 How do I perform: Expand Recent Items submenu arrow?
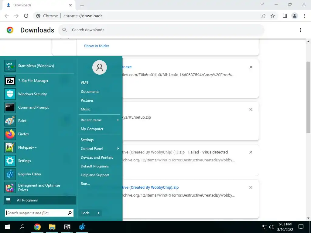tap(118, 120)
